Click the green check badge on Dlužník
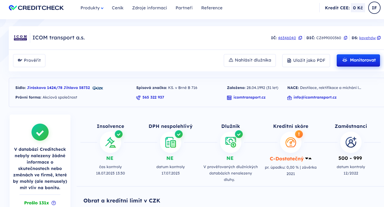Screen dimensions: 384x207 tap(239, 134)
